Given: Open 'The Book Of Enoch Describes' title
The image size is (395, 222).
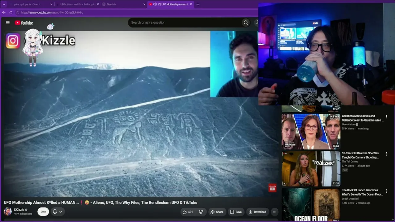Looking at the screenshot, I should pyautogui.click(x=362, y=192).
